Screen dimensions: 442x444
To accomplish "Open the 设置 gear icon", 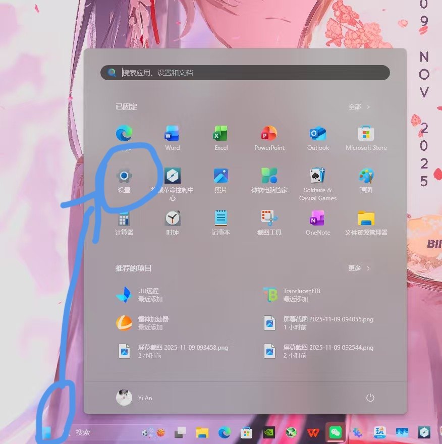I will (124, 176).
